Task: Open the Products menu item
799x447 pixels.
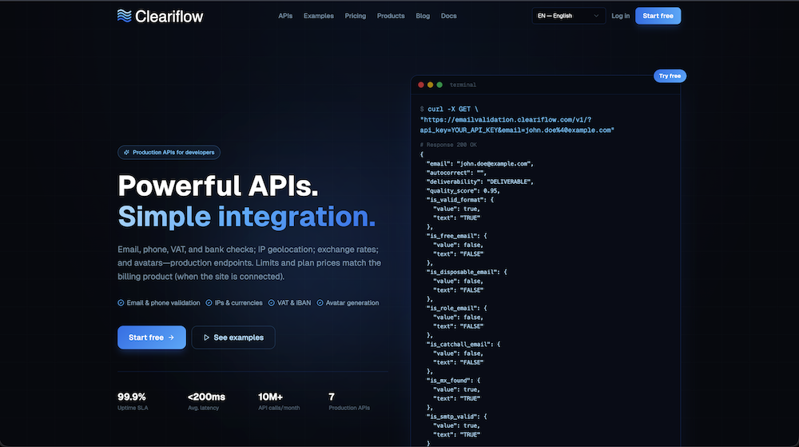Action: pos(391,16)
